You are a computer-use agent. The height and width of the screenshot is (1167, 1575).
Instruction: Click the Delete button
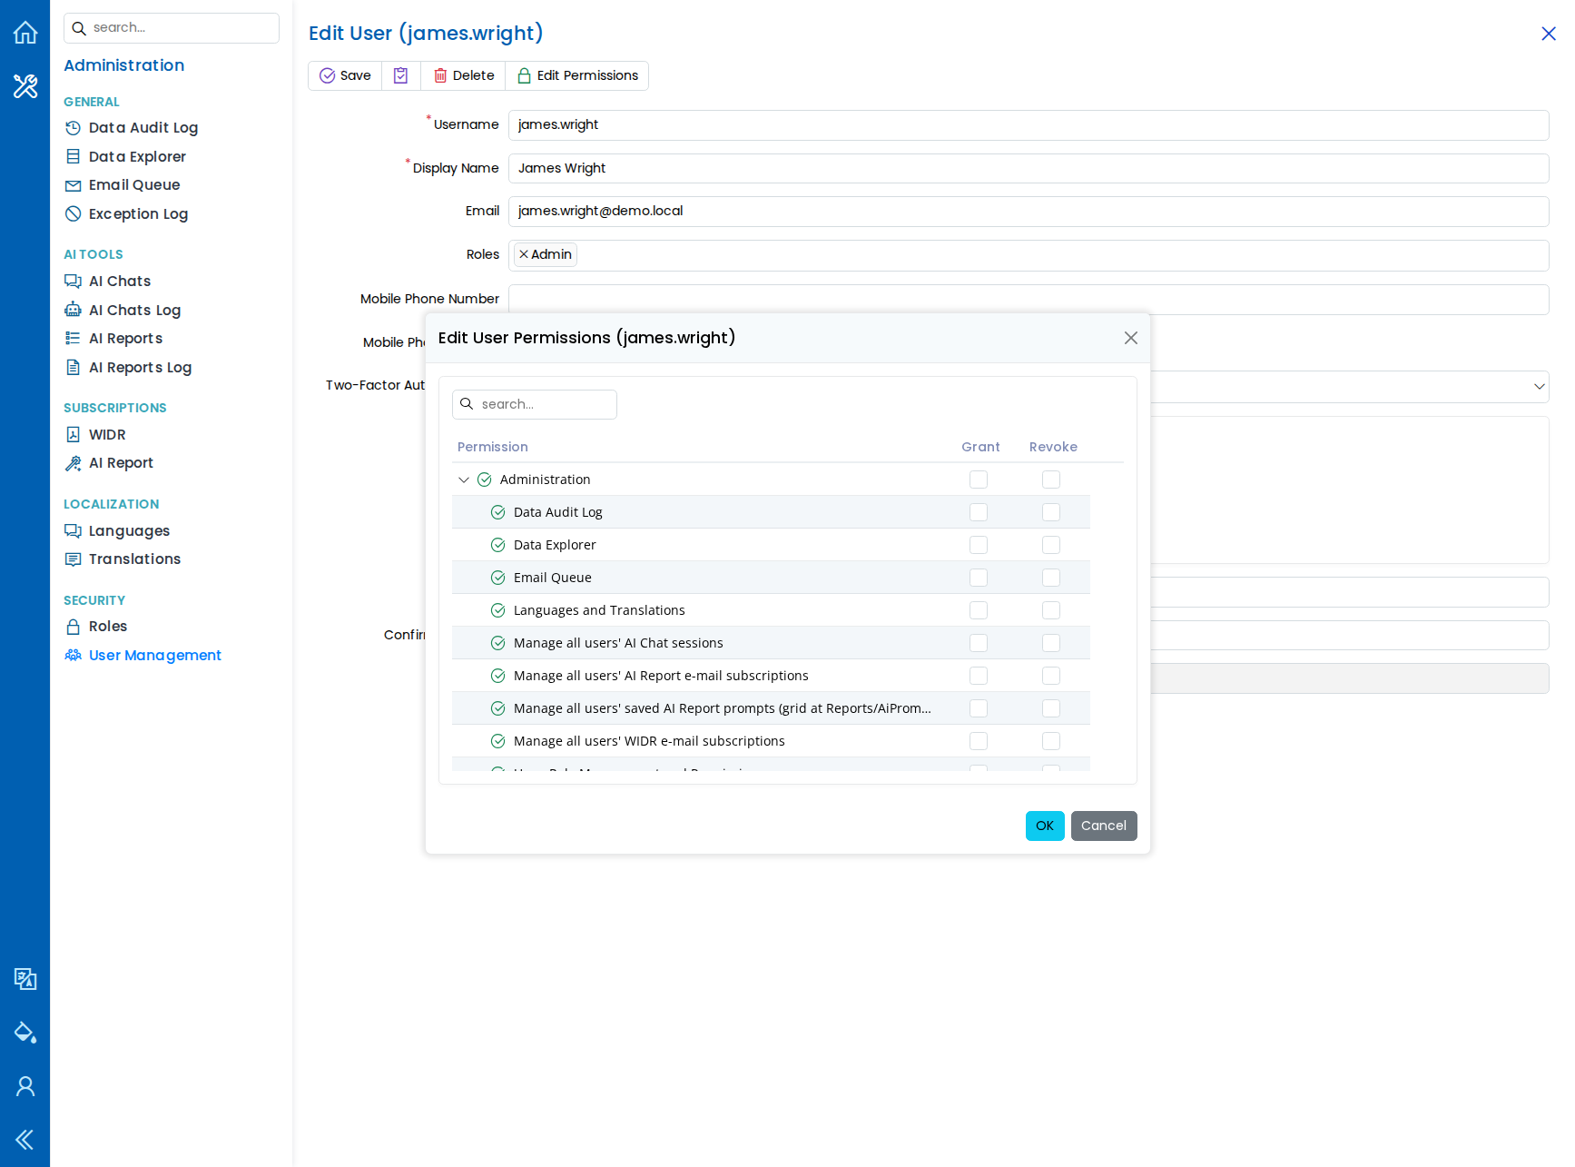[x=464, y=75]
